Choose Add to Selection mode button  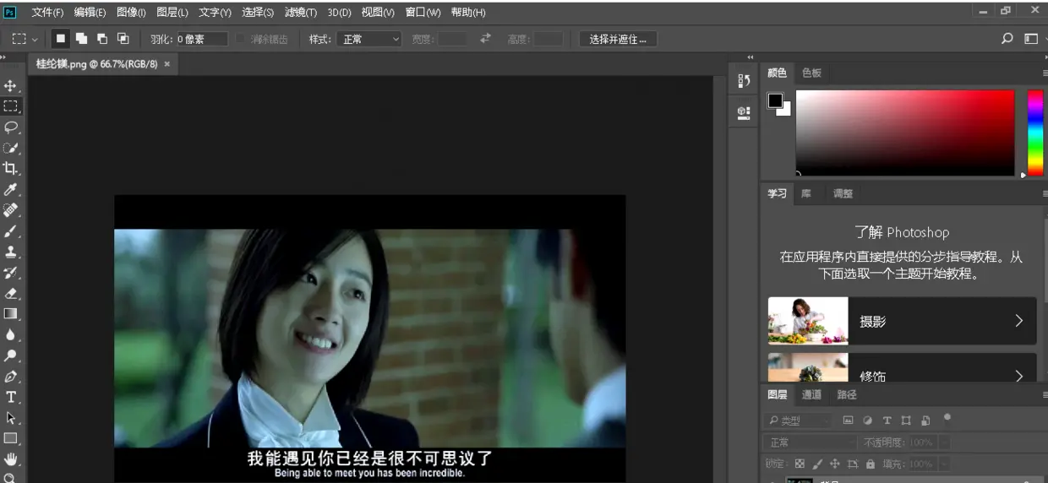tap(81, 39)
